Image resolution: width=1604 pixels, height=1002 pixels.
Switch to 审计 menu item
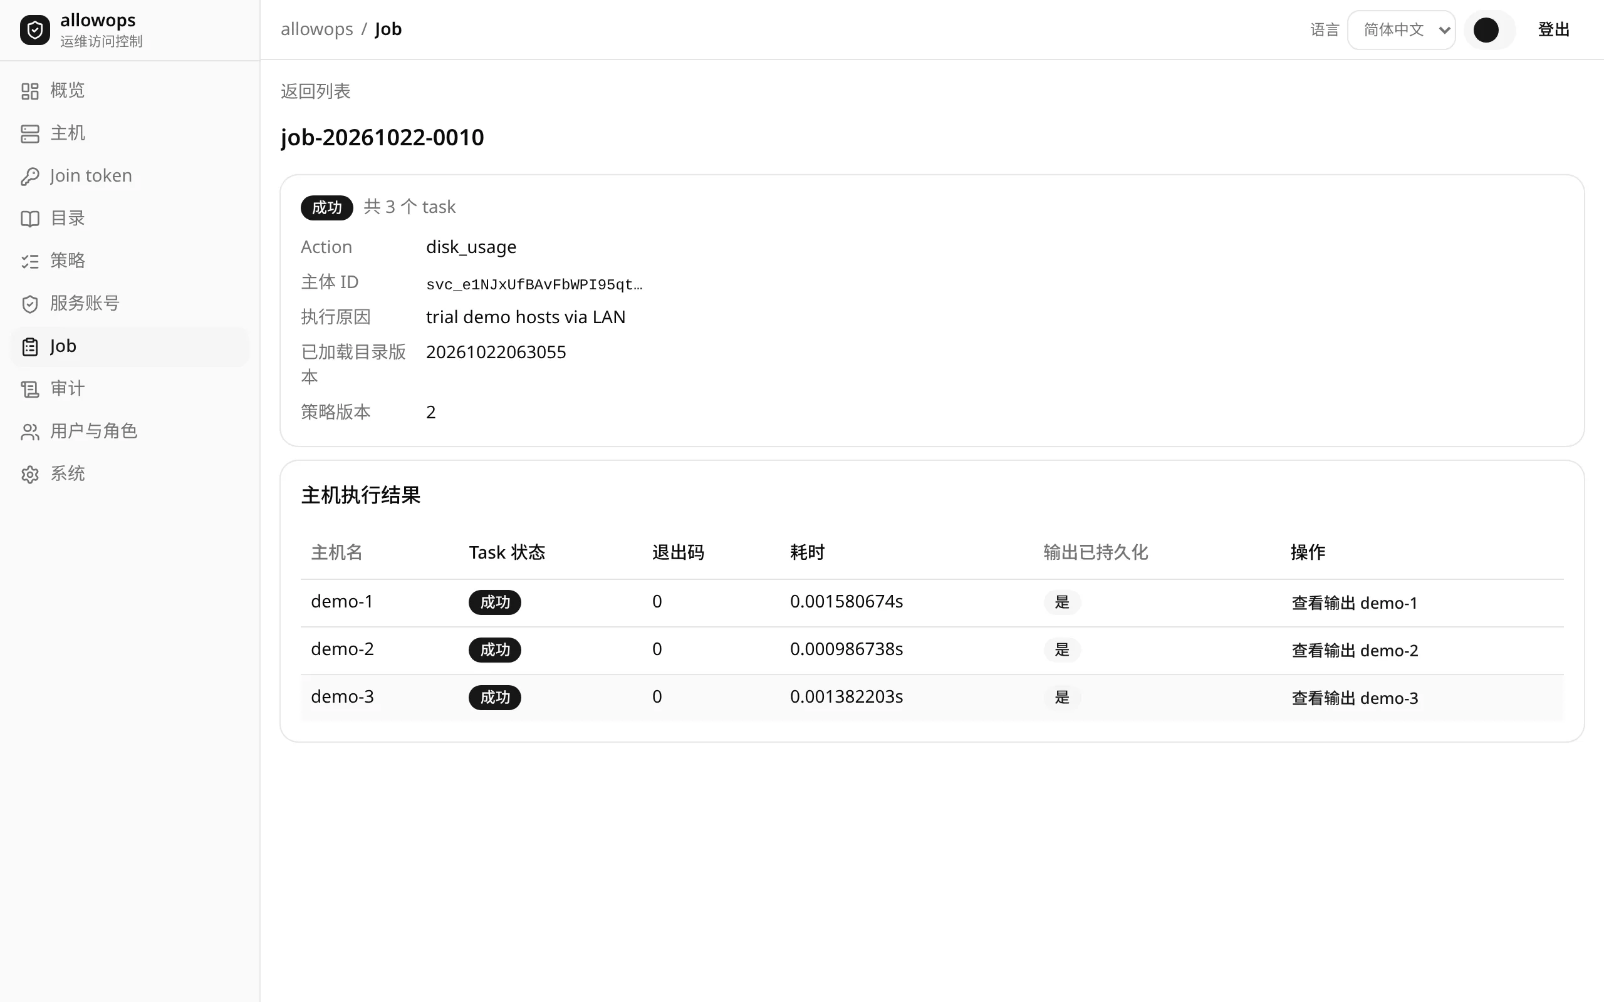pyautogui.click(x=129, y=389)
